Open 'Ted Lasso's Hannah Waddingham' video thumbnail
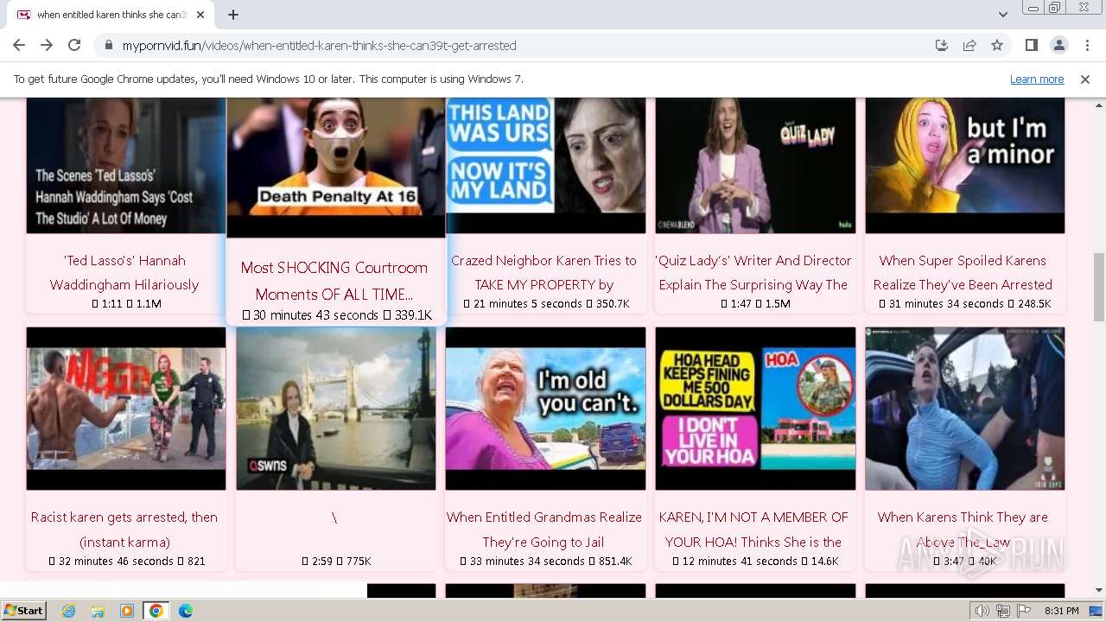Viewport: 1106px width, 622px height. click(126, 165)
